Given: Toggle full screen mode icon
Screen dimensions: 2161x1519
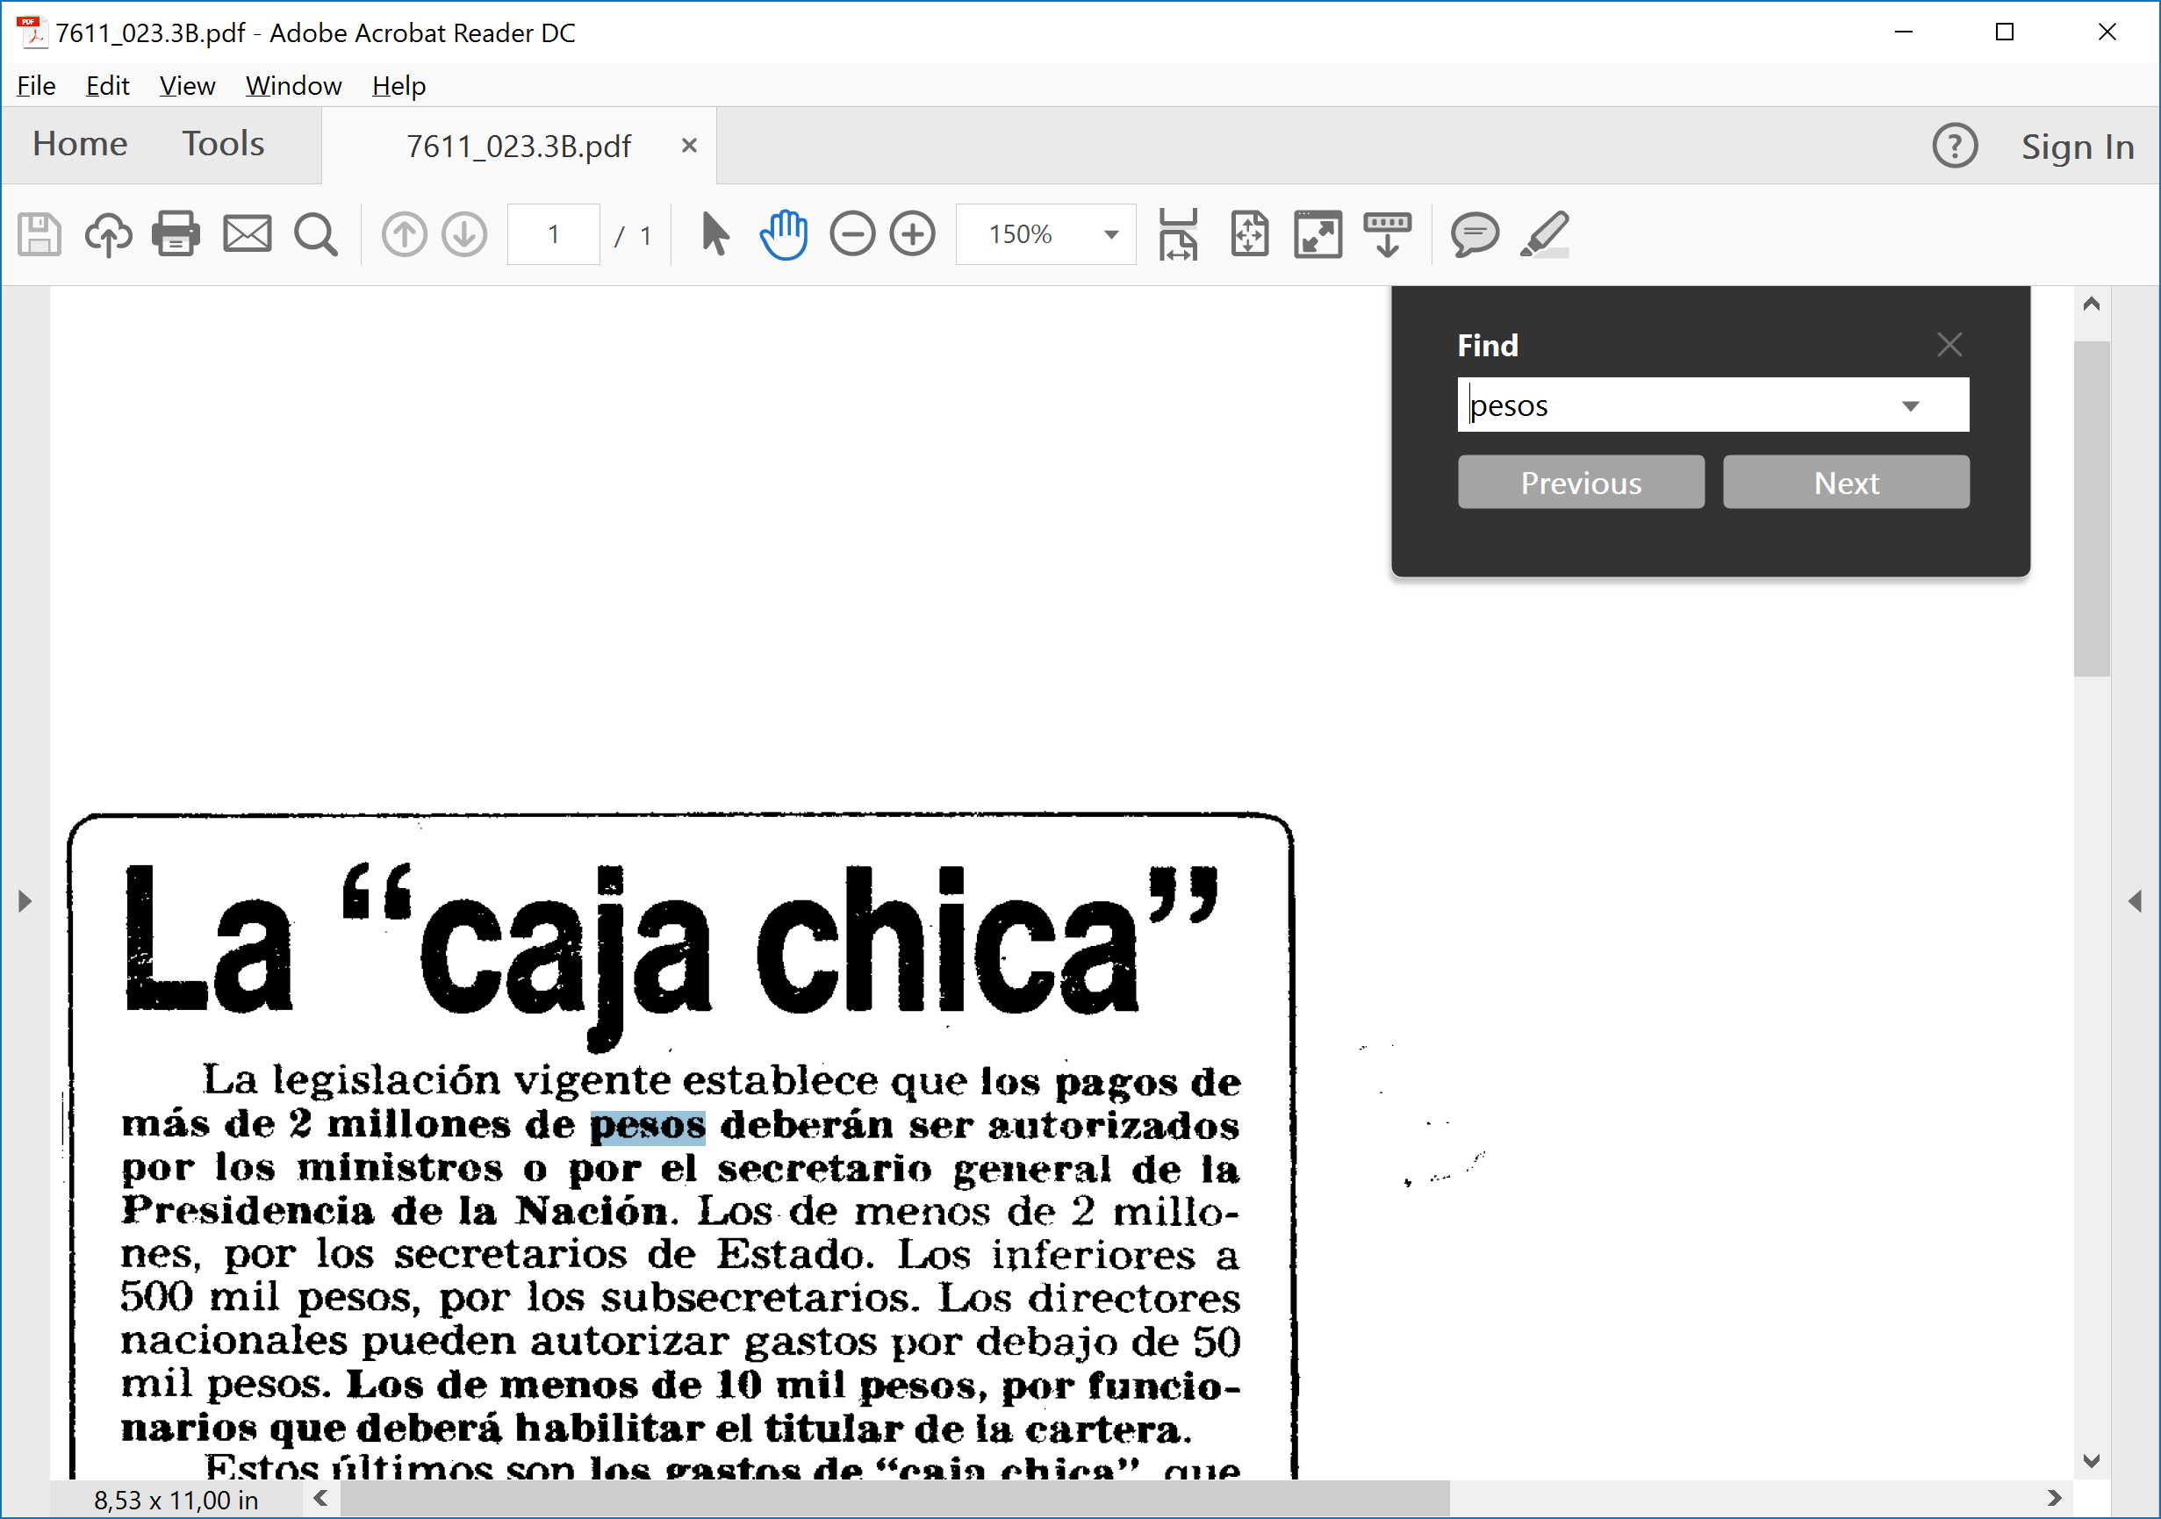Looking at the screenshot, I should (x=1317, y=233).
